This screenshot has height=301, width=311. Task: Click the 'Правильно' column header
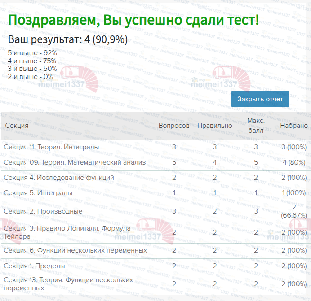pos(215,126)
